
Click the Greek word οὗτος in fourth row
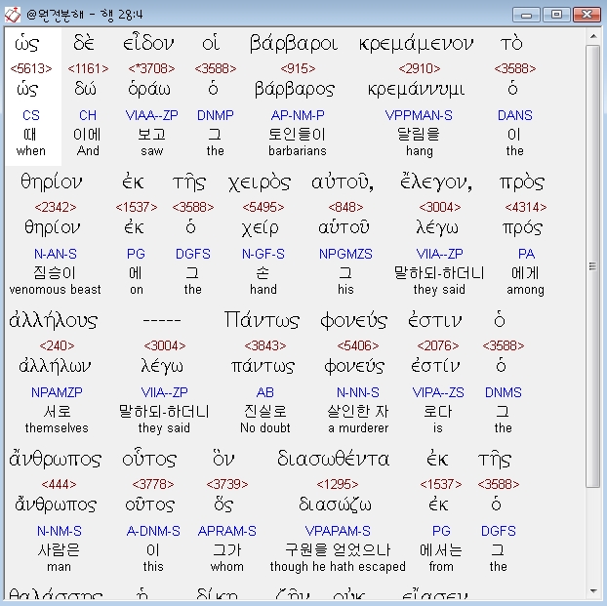[x=149, y=460]
